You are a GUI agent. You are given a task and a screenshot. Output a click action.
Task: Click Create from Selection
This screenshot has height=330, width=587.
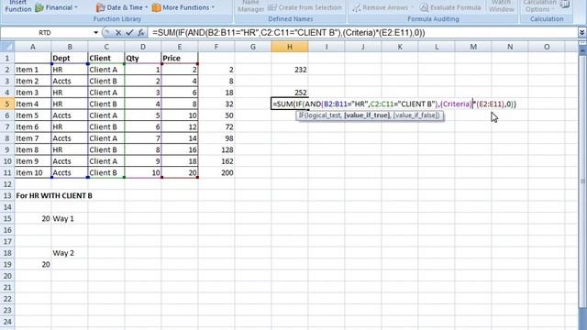(x=305, y=7)
